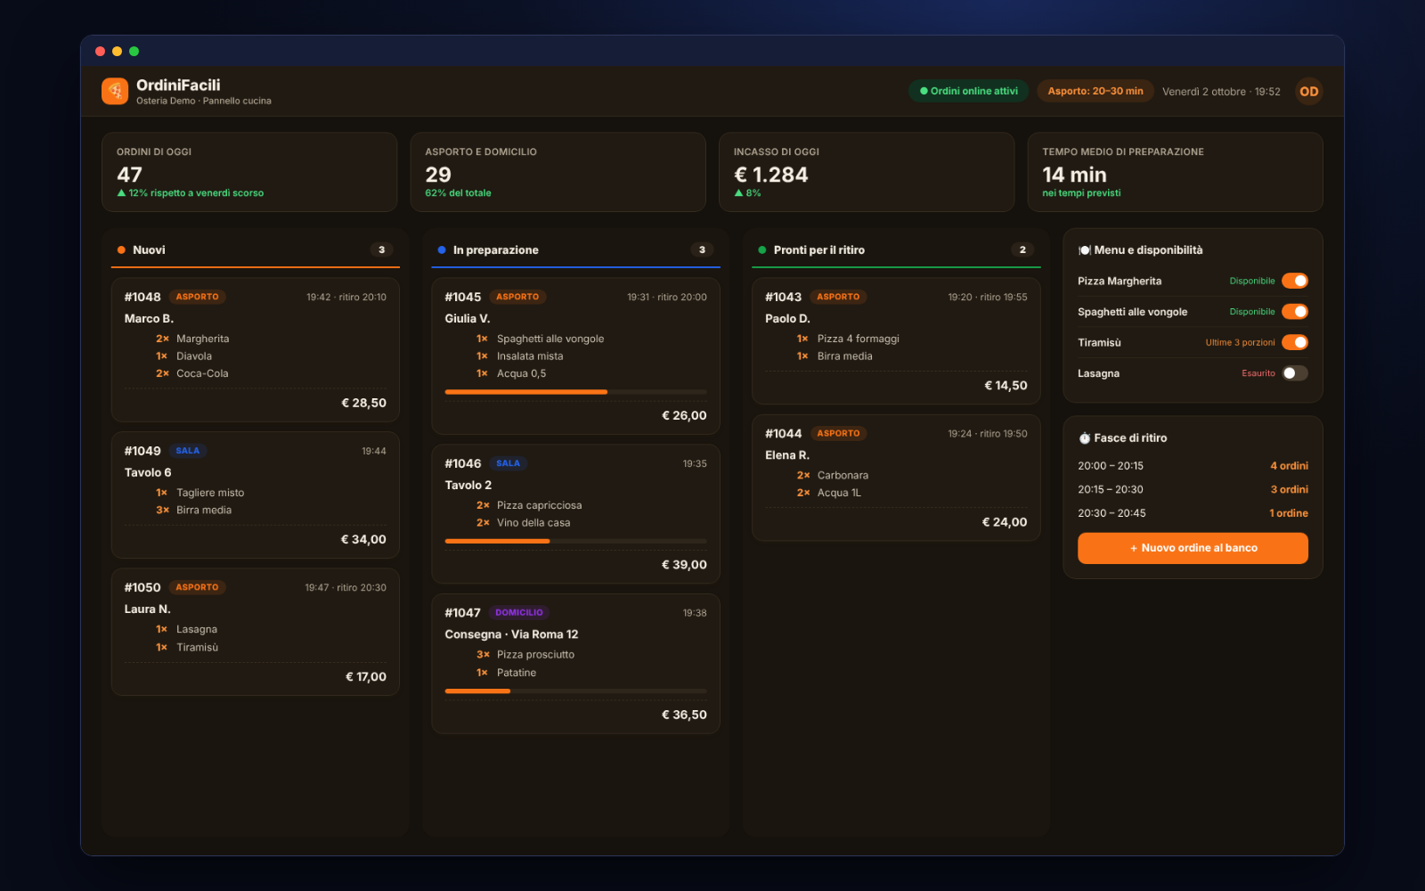Click the Menu e disponibilità plate icon
This screenshot has width=1425, height=891.
pos(1085,250)
